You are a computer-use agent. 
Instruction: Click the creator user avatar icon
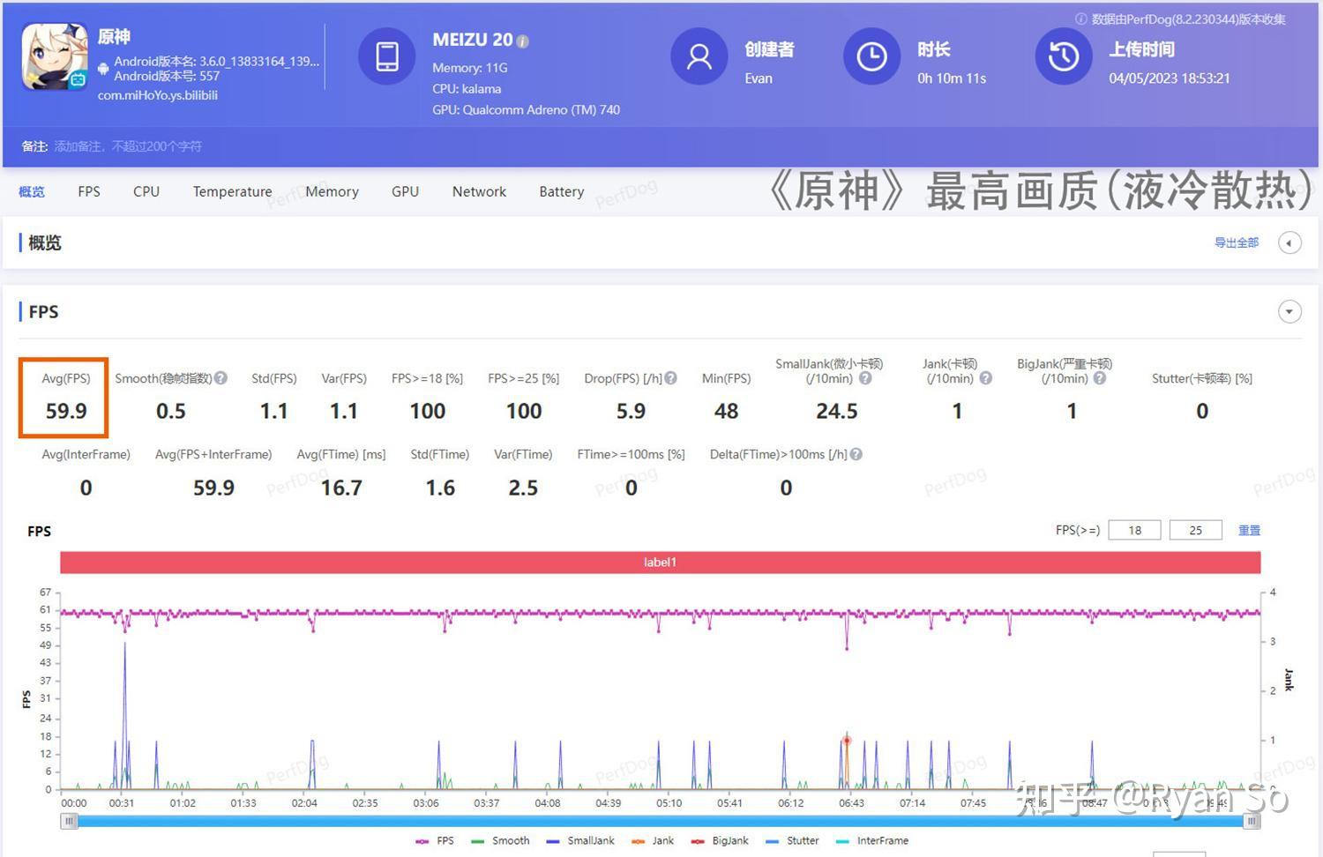pyautogui.click(x=699, y=56)
